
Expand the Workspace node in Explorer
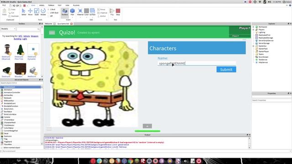[x=253, y=27]
